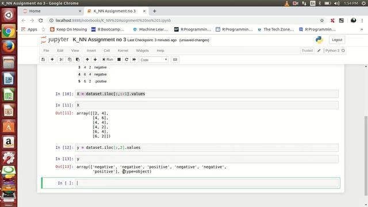Copy selected cells icon in toolbar
368x207 pixels.
[x=70, y=60]
